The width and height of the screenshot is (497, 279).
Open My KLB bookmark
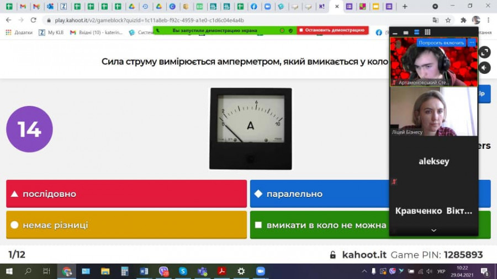click(51, 33)
